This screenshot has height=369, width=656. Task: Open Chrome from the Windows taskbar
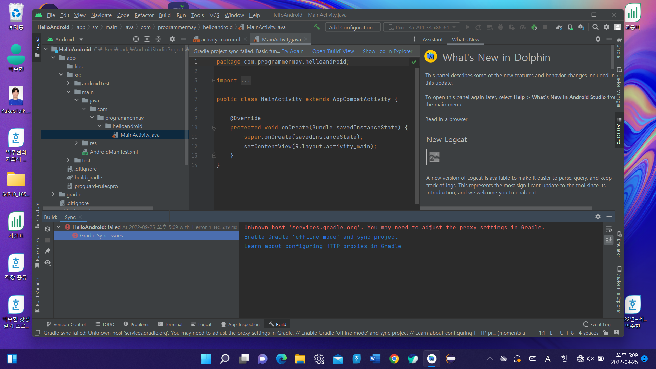pyautogui.click(x=394, y=359)
